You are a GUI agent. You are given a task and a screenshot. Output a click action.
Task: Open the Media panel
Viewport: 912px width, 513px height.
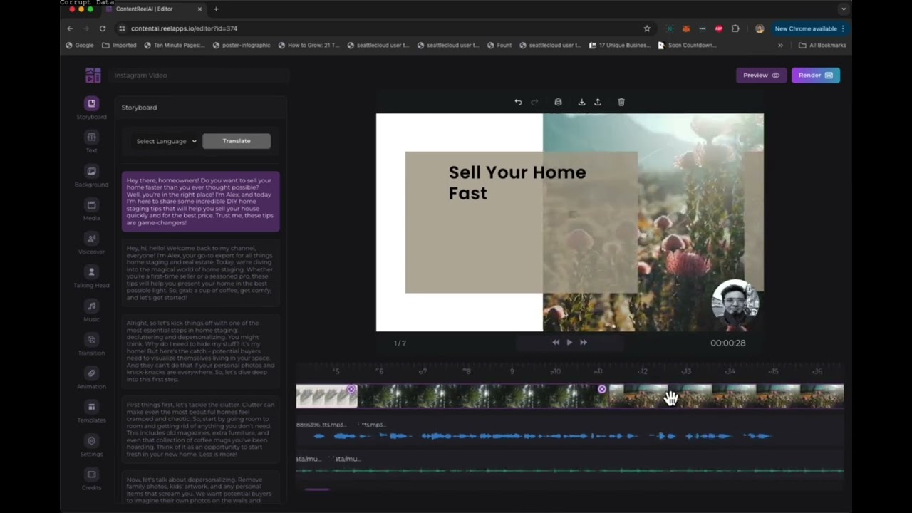click(x=91, y=209)
